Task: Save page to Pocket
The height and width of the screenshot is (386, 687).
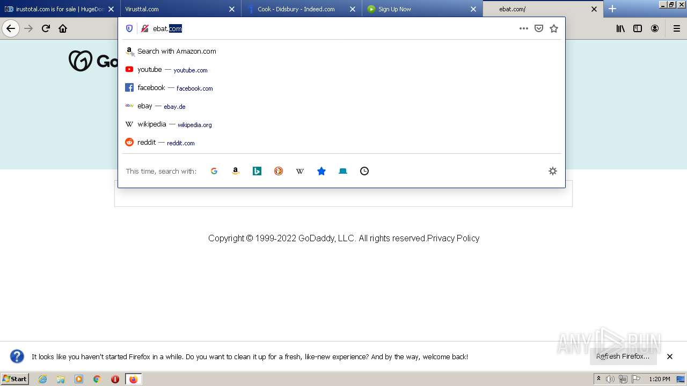Action: click(539, 28)
